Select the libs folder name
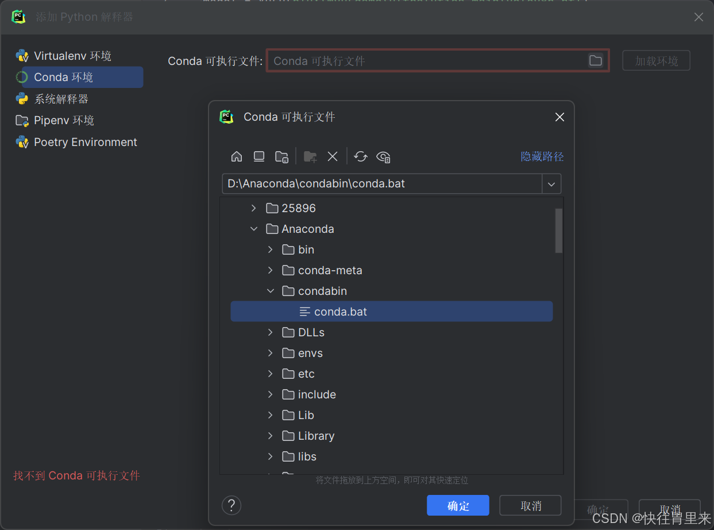 pos(307,456)
